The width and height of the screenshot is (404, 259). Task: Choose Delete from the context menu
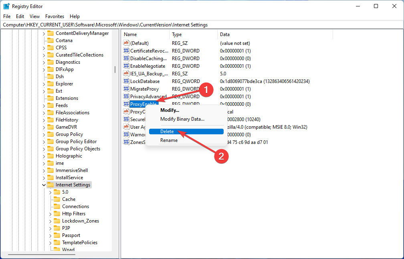[167, 132]
